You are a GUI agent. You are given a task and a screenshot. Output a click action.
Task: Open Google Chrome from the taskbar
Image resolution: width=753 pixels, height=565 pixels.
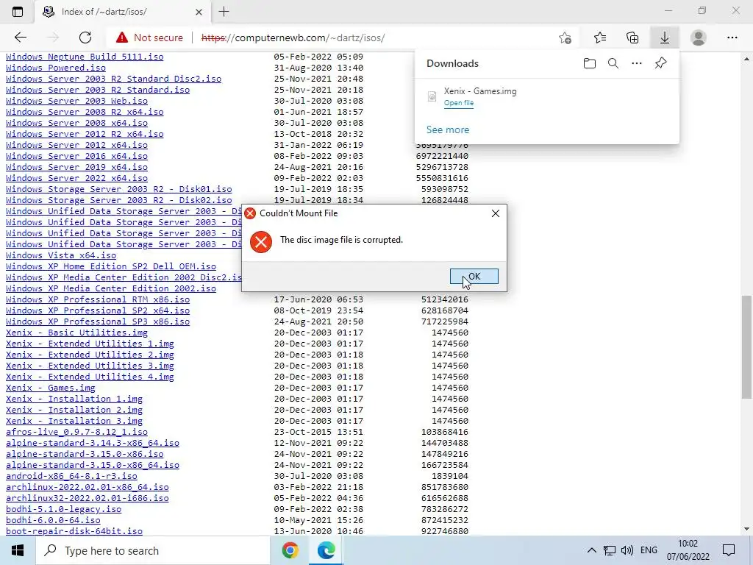[x=290, y=550]
